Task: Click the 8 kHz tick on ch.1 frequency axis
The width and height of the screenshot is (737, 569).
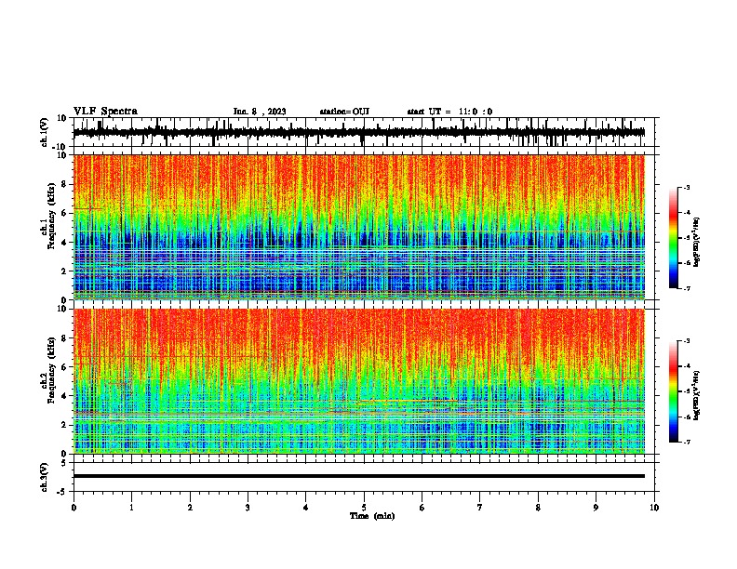Action: click(x=64, y=184)
